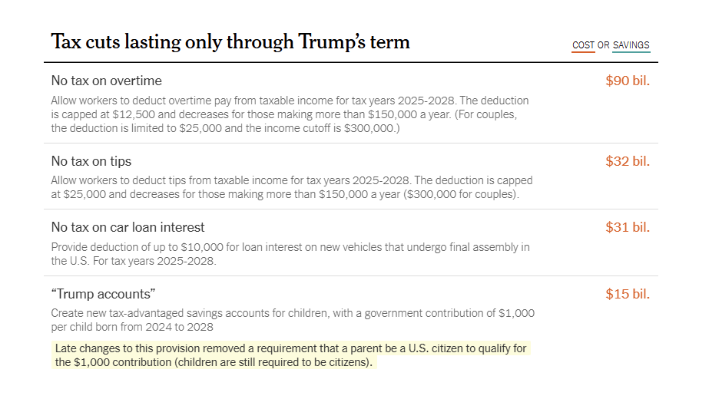Screen dimensions: 709x409
Task: Select the "No tax on overtime" heading
Action: coord(106,81)
